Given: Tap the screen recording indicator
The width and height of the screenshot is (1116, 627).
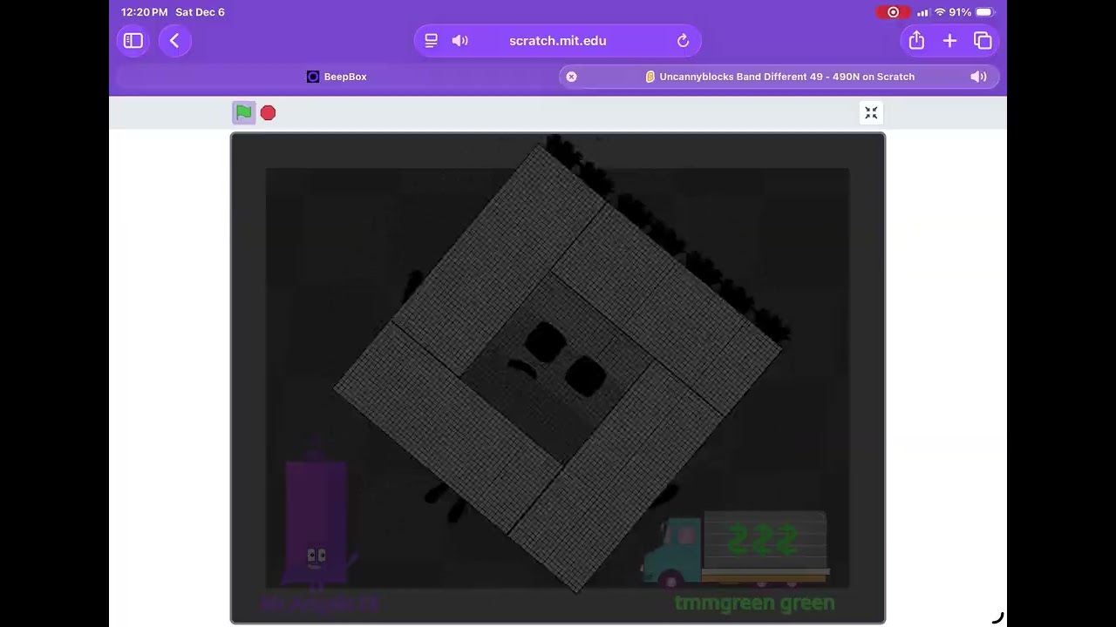Looking at the screenshot, I should pos(894,12).
